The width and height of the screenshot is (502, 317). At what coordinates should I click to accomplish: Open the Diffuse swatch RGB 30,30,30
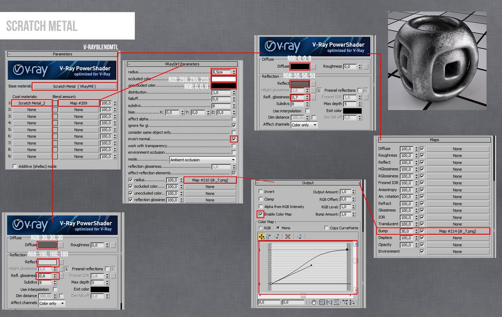pyautogui.click(x=48, y=245)
